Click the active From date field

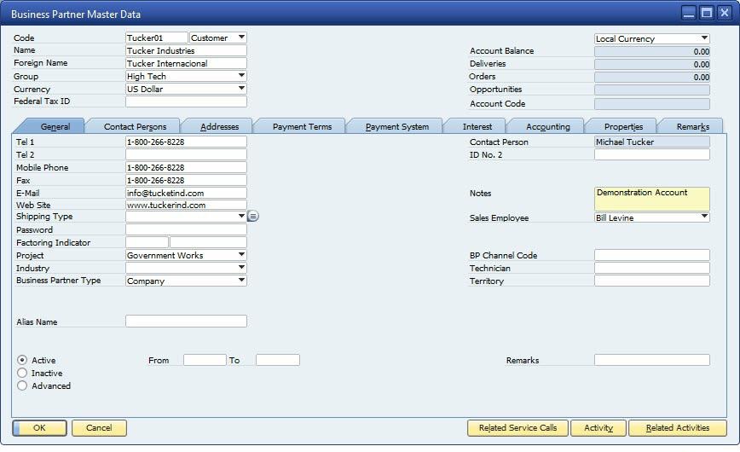pyautogui.click(x=205, y=360)
